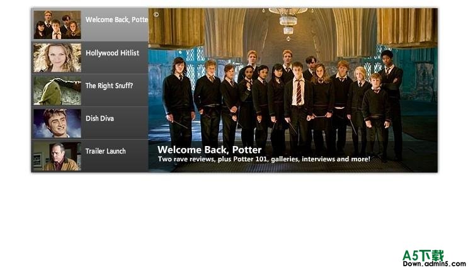Select the Dish Diva tab label
This screenshot has width=473, height=270.
100,118
